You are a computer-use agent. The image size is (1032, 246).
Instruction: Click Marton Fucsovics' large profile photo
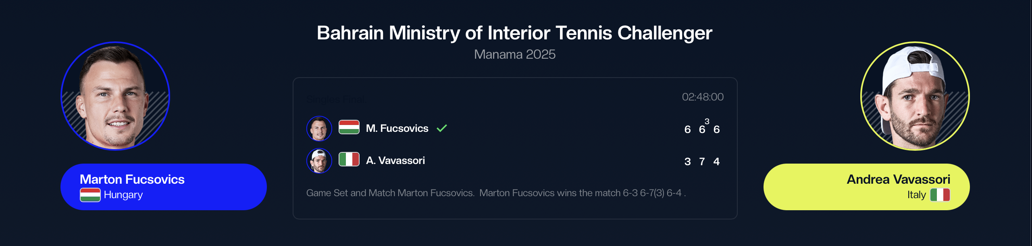115,96
